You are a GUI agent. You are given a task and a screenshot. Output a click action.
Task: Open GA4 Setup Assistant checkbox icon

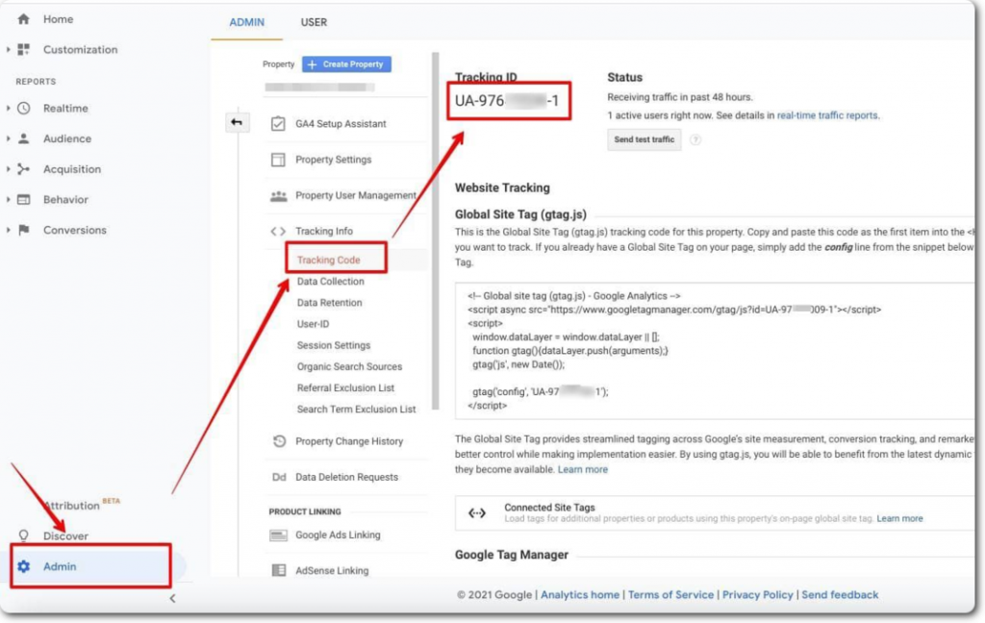tap(279, 124)
